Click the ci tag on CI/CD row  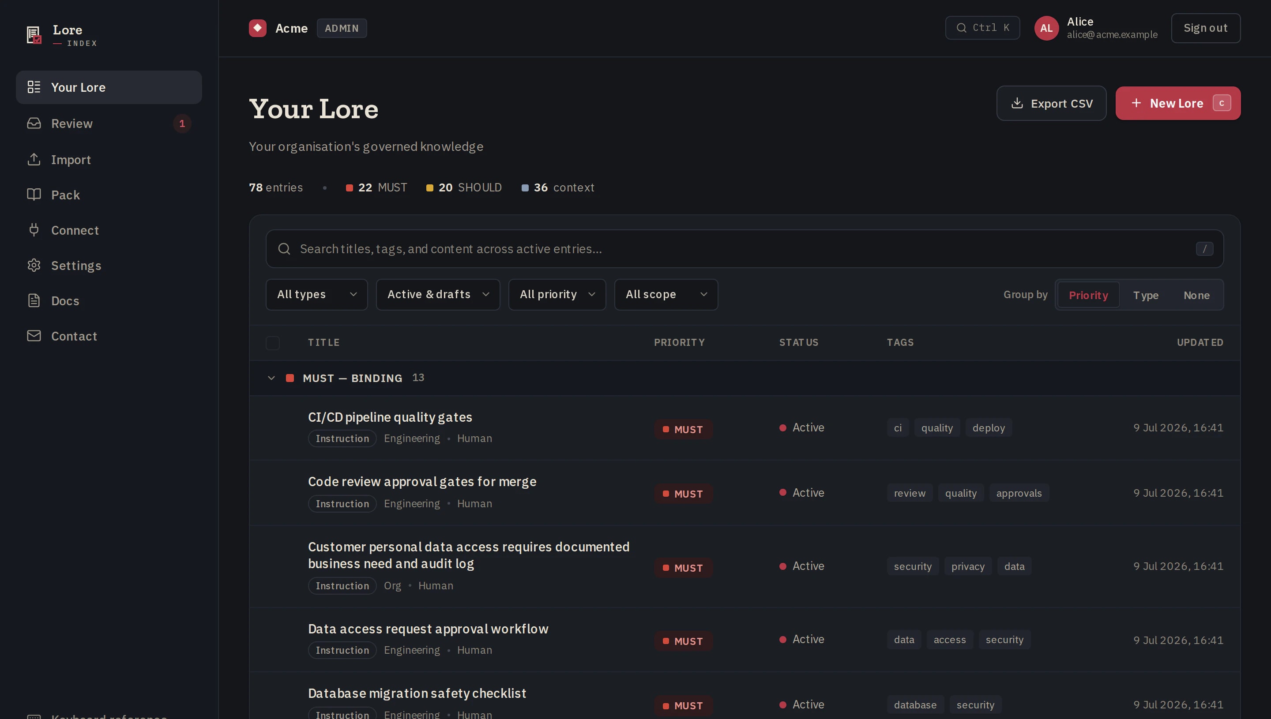(x=898, y=427)
